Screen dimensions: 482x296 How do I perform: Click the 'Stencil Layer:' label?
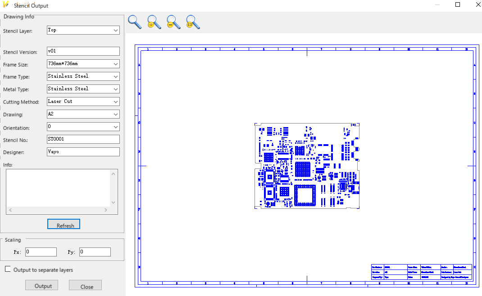point(18,31)
